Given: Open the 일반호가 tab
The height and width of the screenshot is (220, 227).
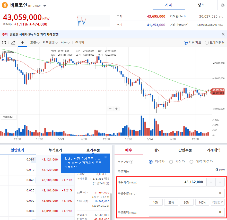Looking at the screenshot, I should pos(18,150).
